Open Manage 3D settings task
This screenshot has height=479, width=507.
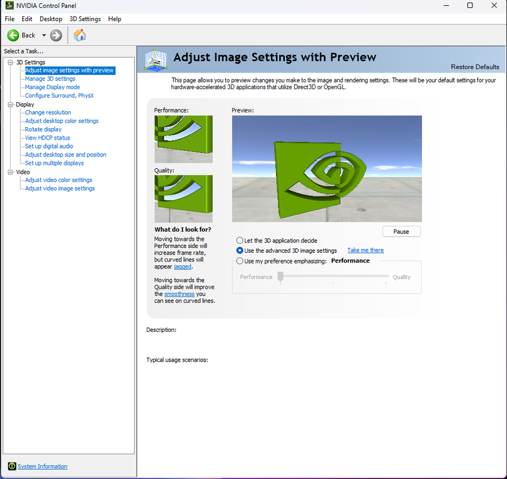click(50, 78)
